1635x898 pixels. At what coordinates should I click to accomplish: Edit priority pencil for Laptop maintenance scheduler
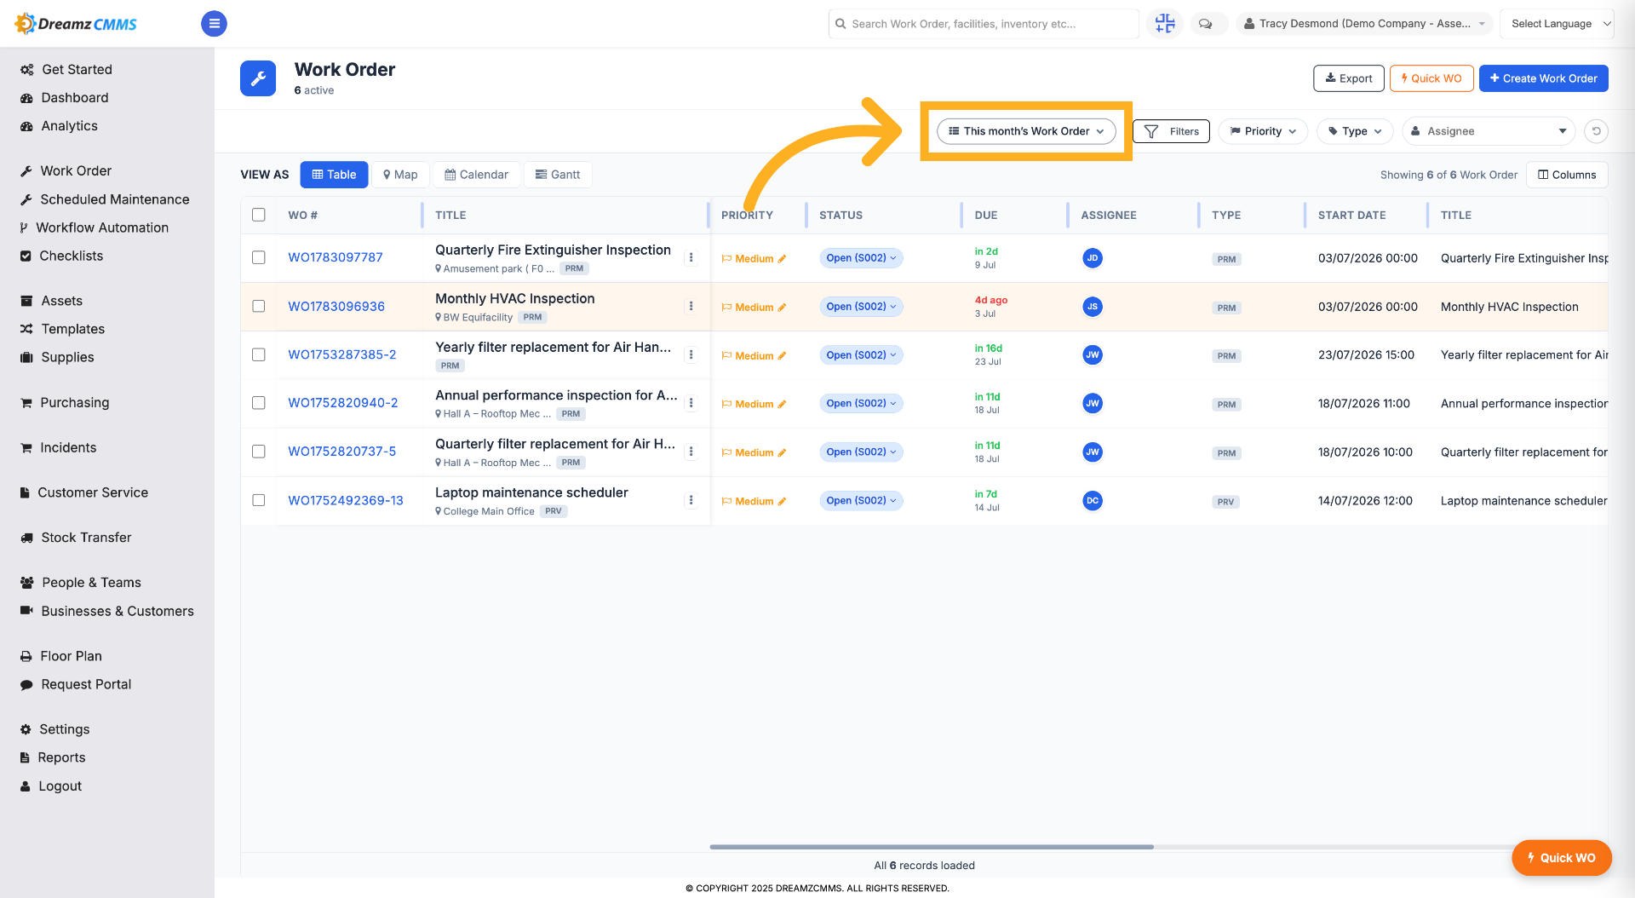[x=782, y=501]
